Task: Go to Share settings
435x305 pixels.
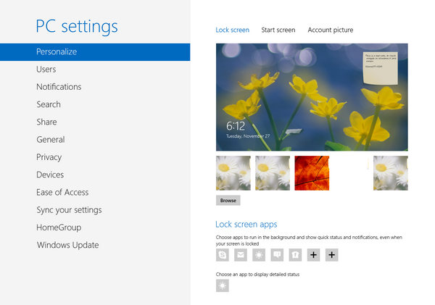Action: pos(46,122)
